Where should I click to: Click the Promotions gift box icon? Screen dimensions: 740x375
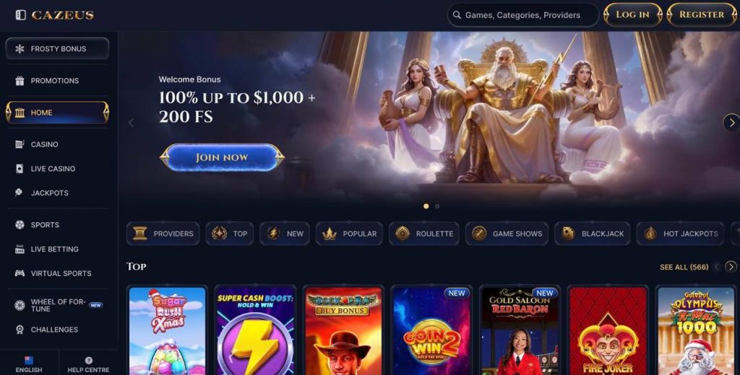pyautogui.click(x=20, y=81)
